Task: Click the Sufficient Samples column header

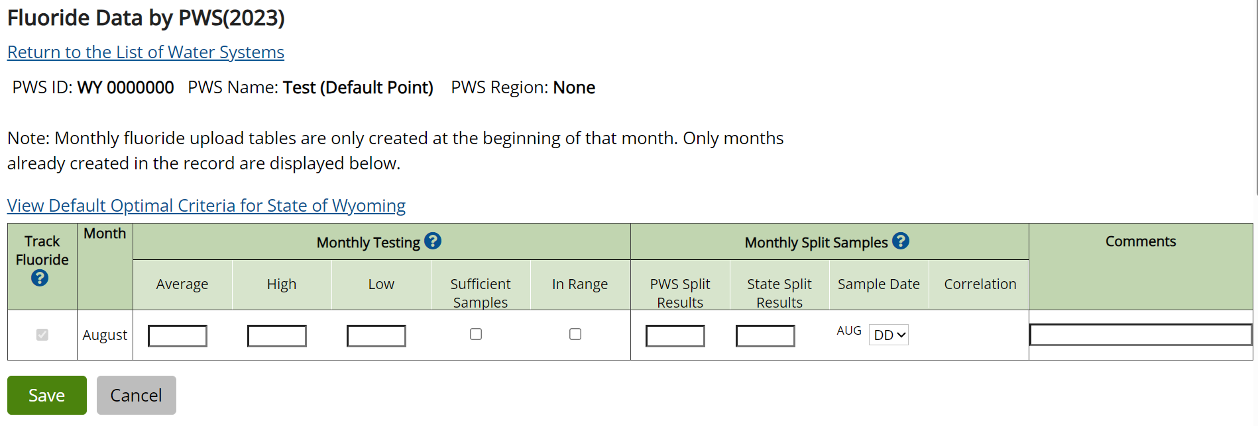Action: [x=481, y=292]
